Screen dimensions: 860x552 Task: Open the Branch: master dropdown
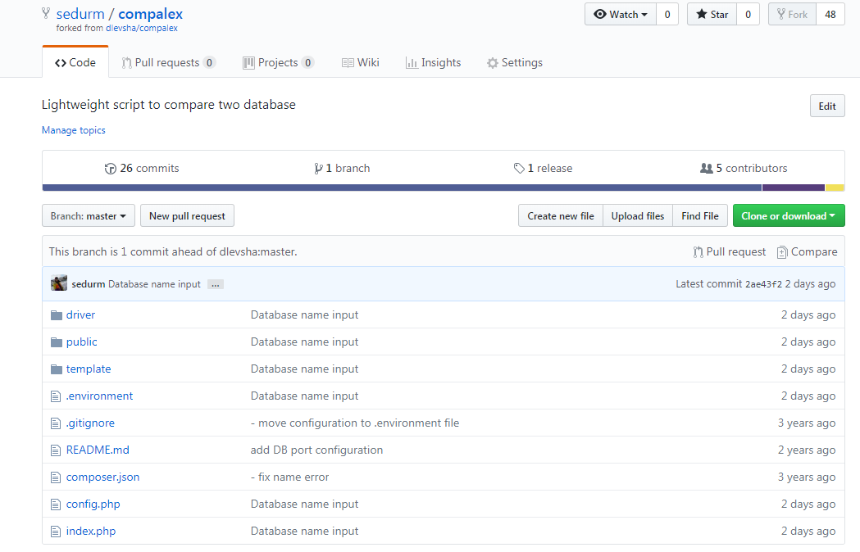(89, 215)
